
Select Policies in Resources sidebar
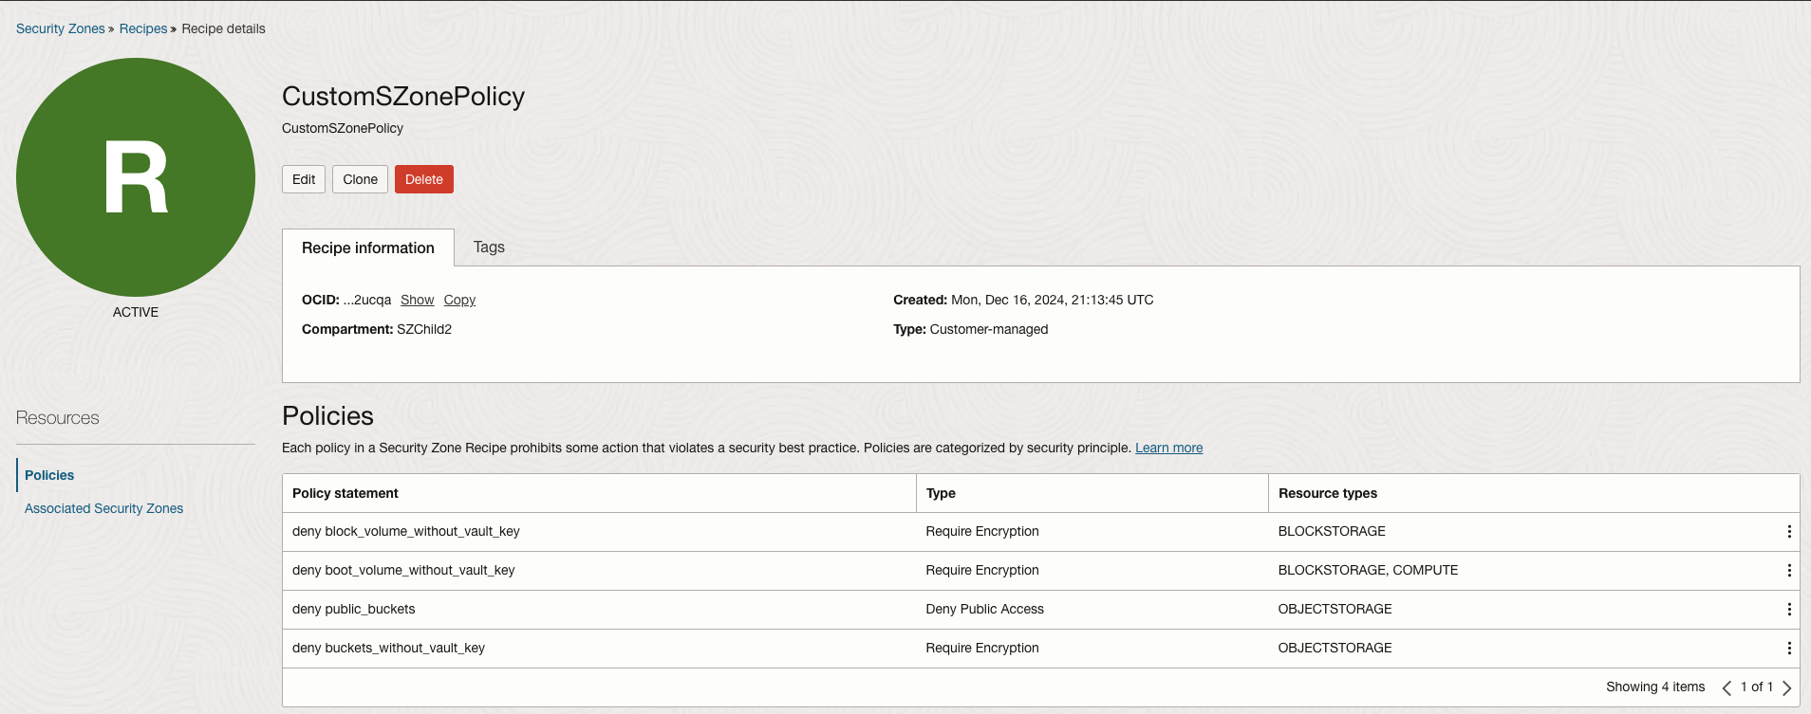(x=49, y=475)
